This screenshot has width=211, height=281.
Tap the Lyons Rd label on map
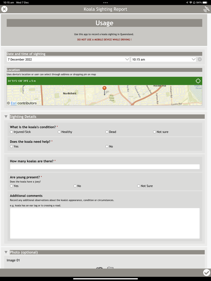click(x=176, y=104)
